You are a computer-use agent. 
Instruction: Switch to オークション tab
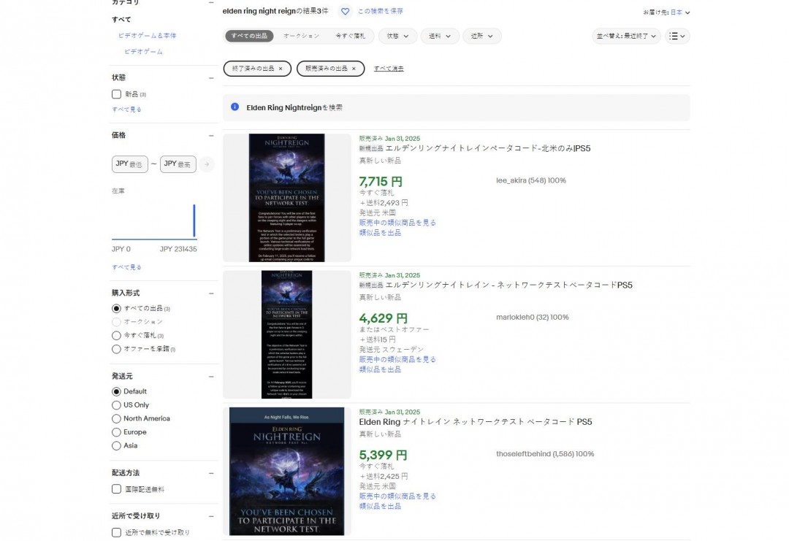(301, 37)
